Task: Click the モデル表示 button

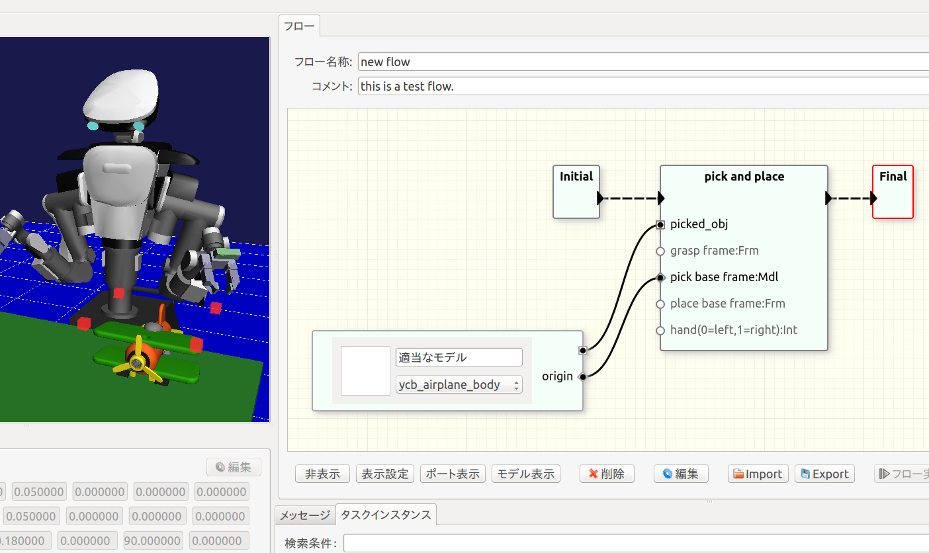Action: (526, 474)
